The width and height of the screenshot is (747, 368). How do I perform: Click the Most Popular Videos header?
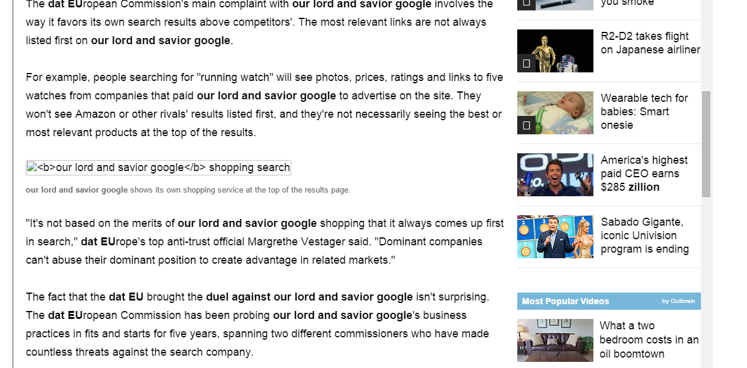tap(566, 301)
